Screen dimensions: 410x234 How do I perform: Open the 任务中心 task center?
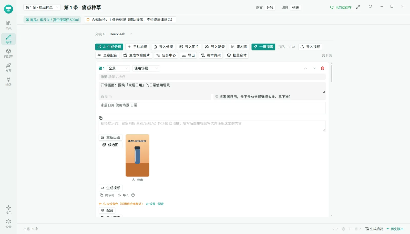point(166,55)
